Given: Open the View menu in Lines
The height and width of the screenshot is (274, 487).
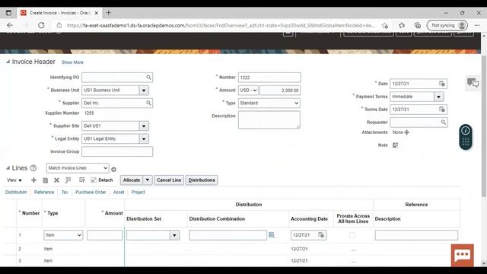Looking at the screenshot, I should [14, 180].
